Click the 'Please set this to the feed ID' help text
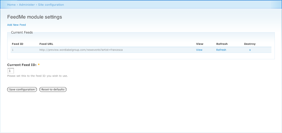Screen dimensions: 282x133 [x=37, y=76]
